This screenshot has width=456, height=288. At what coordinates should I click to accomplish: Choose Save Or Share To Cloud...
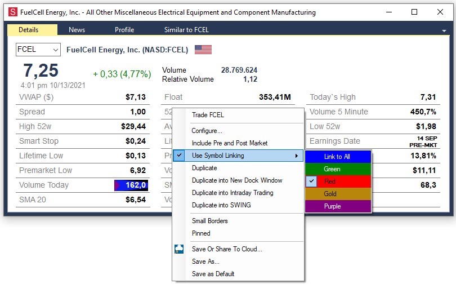tap(239, 249)
